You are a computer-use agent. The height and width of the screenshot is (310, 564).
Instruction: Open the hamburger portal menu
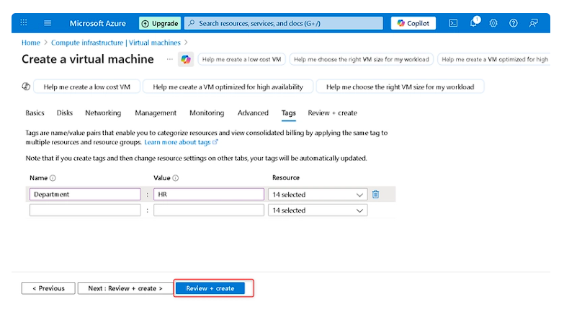(x=48, y=23)
